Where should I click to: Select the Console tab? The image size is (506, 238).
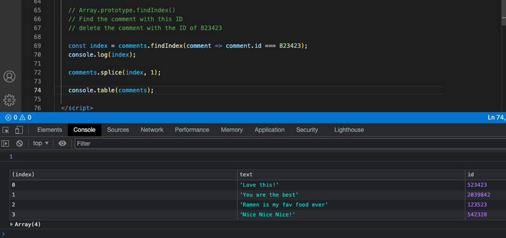click(x=85, y=130)
